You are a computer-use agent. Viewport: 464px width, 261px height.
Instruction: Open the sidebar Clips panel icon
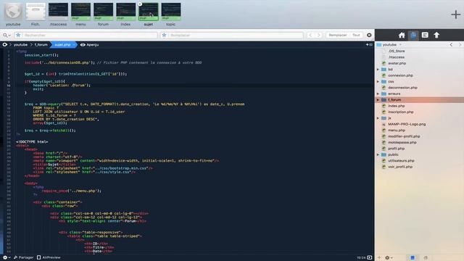(x=425, y=36)
